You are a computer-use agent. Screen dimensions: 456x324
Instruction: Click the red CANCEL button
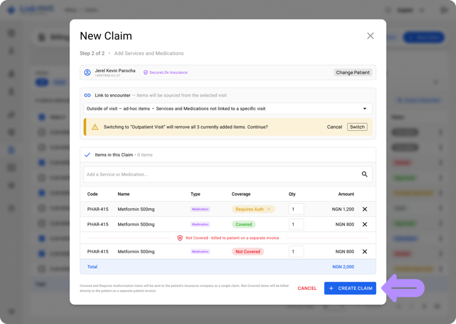pyautogui.click(x=307, y=288)
